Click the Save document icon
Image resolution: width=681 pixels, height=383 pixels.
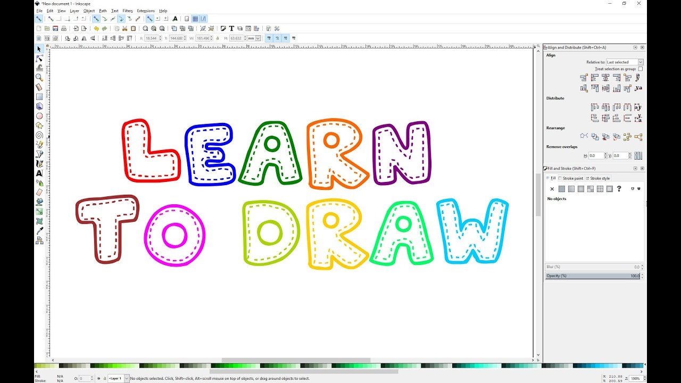coord(55,28)
